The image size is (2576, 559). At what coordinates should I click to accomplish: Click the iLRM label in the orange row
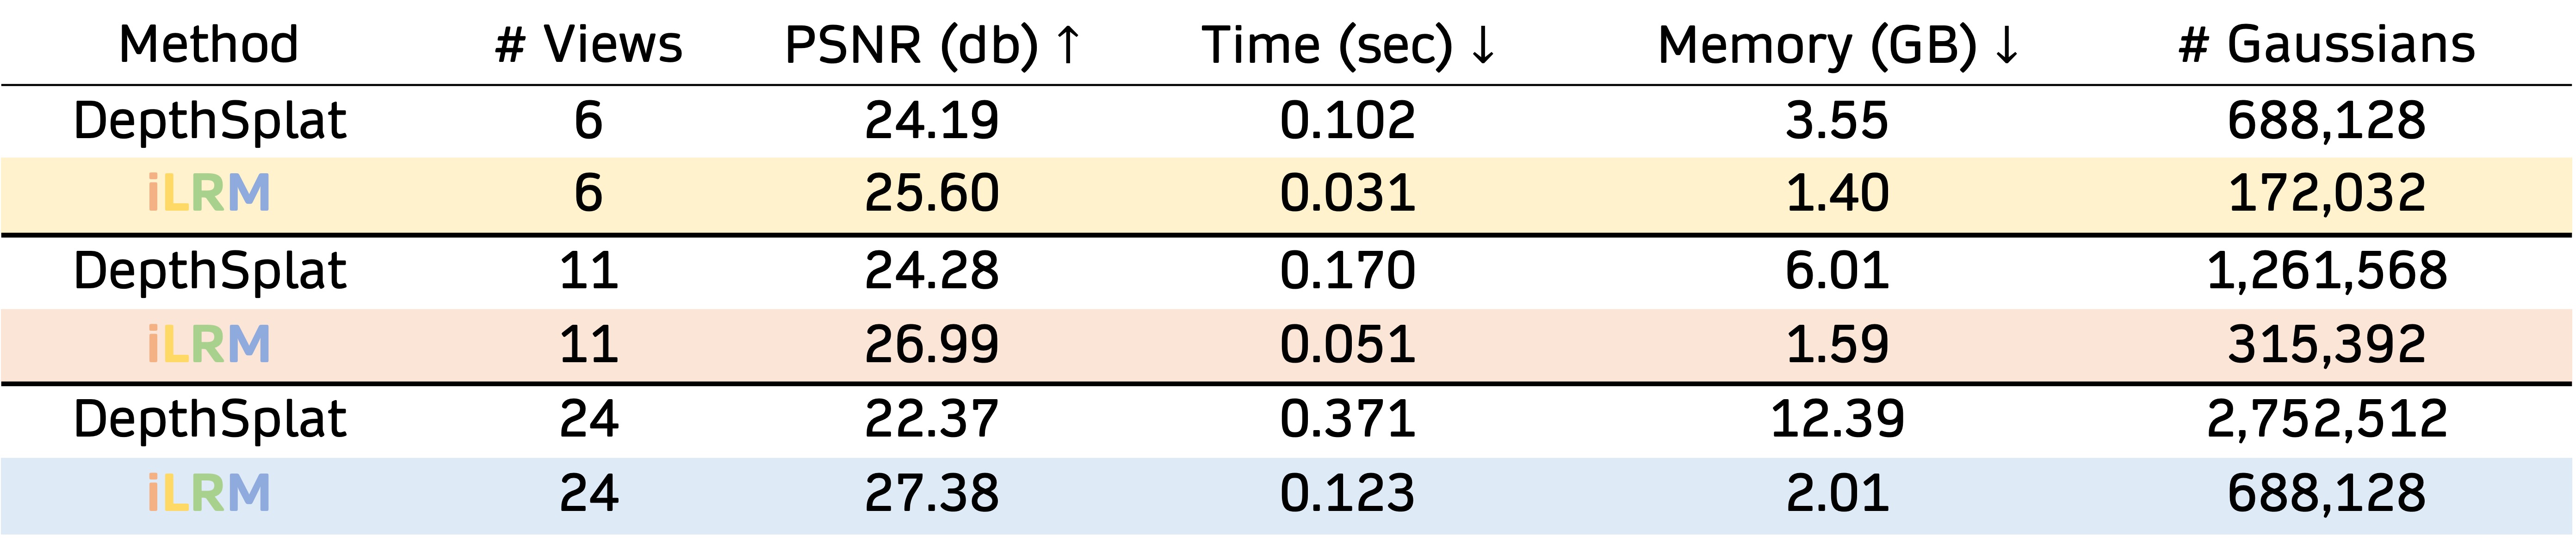(x=208, y=344)
